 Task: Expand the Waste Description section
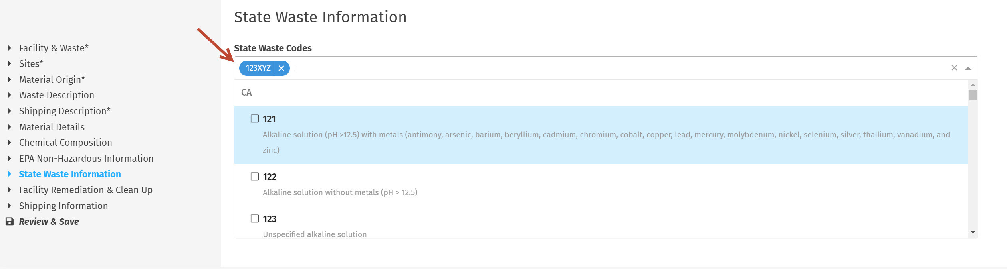point(56,95)
